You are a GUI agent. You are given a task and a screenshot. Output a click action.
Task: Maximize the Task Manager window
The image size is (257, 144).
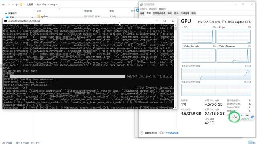pyautogui.click(x=243, y=4)
